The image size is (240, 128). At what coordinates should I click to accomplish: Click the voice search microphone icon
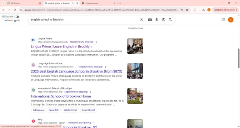pos(157,20)
